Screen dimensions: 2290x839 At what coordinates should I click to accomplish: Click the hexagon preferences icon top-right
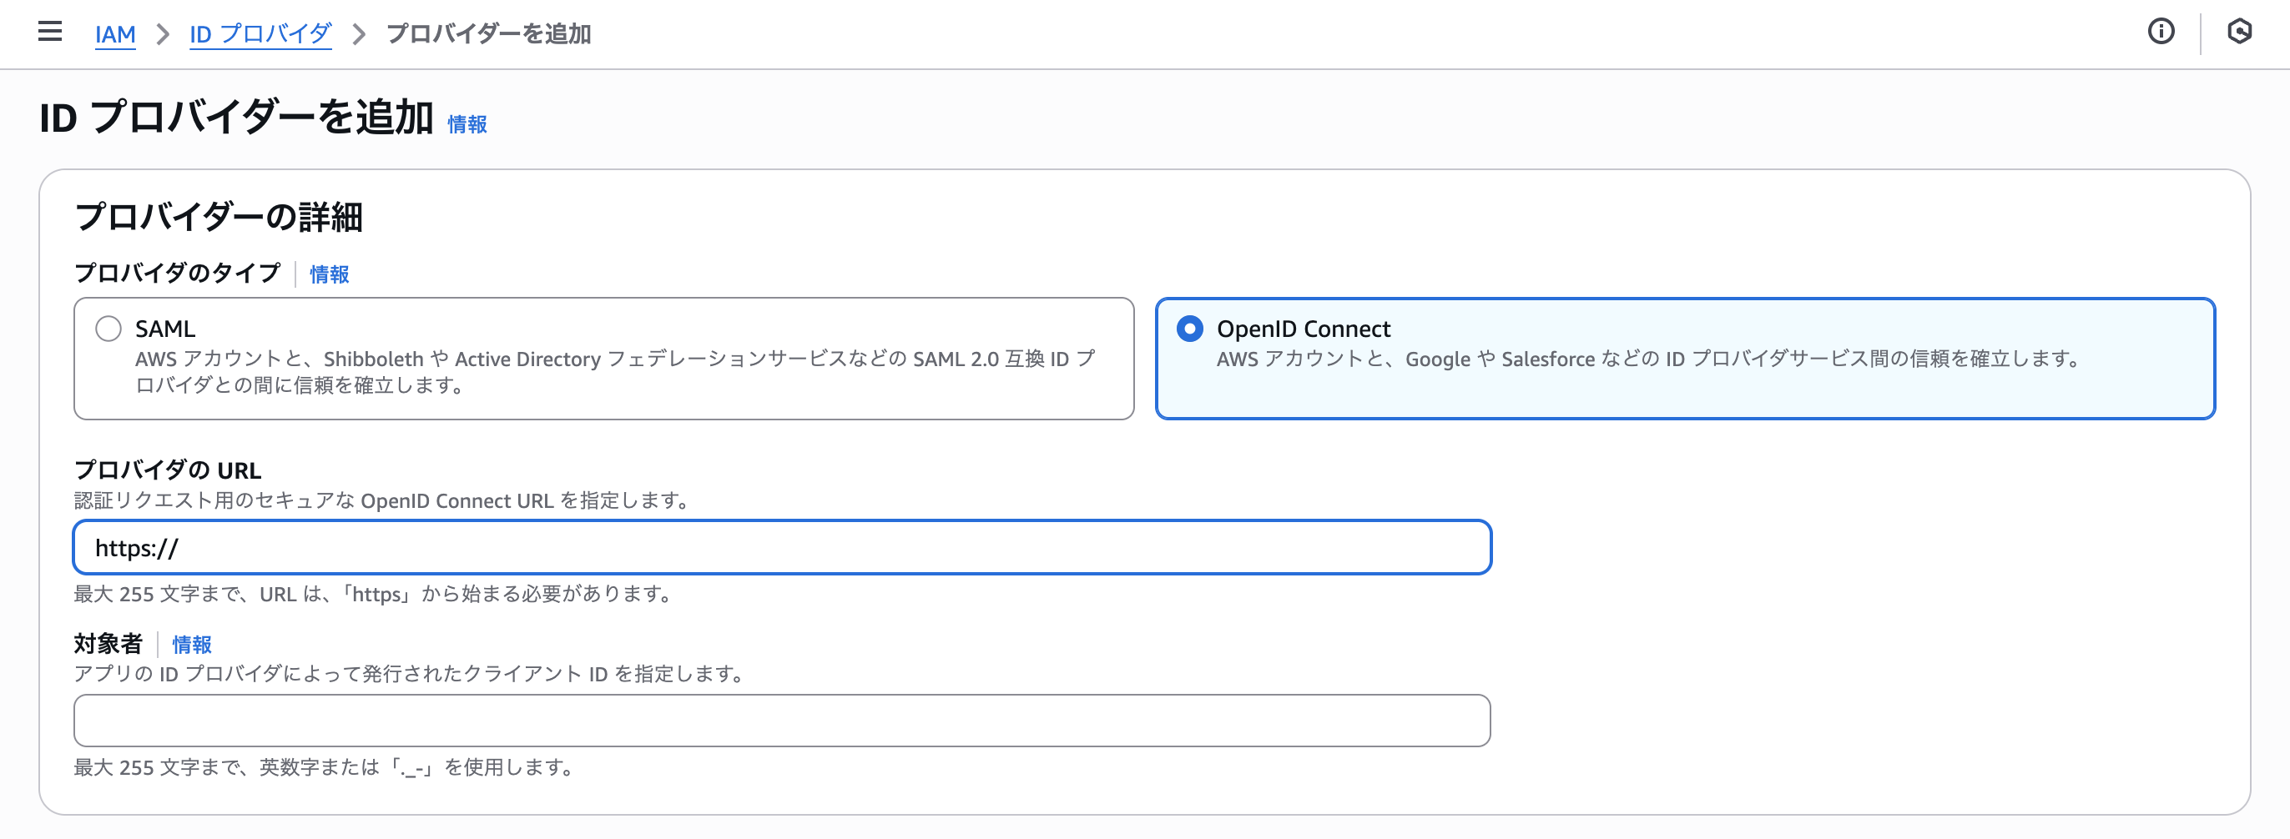pyautogui.click(x=2238, y=32)
